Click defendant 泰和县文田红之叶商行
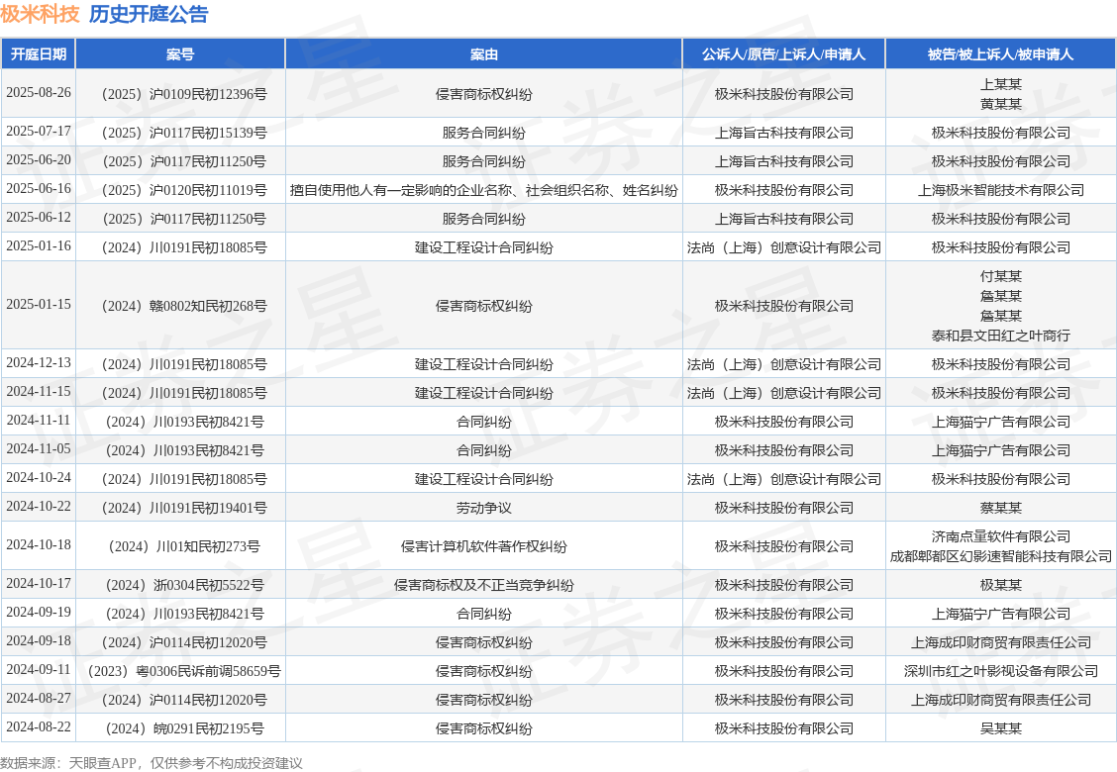 [x=1001, y=336]
